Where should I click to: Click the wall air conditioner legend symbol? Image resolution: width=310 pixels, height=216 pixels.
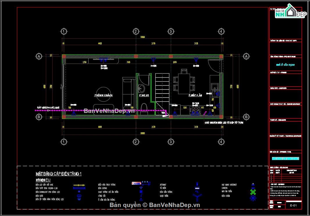pyautogui.click(x=141, y=184)
